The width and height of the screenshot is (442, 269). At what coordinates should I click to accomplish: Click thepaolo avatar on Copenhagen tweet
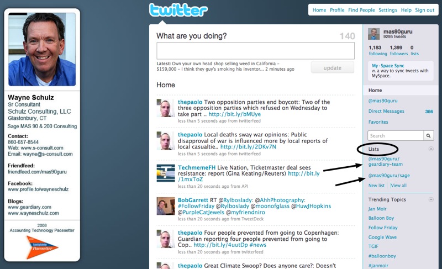tap(166, 239)
